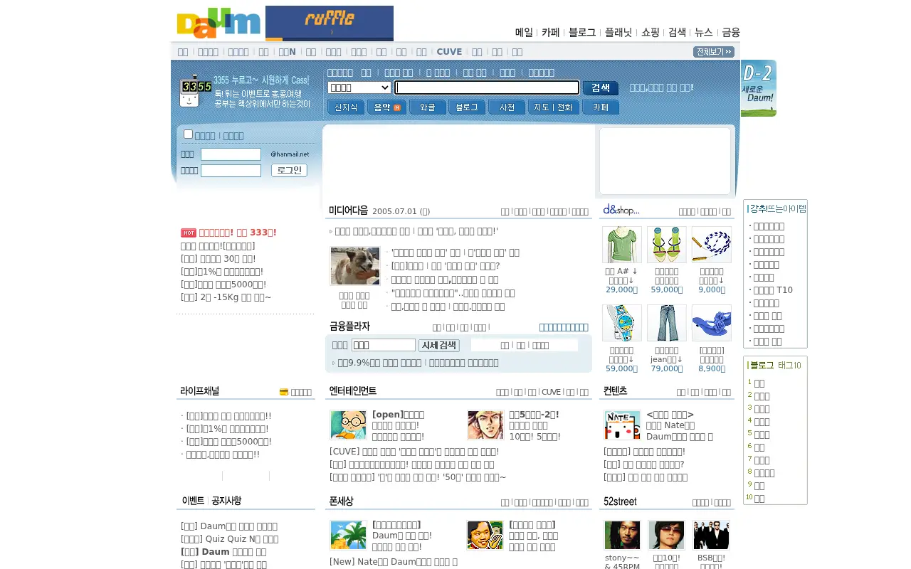Click the 3355 Cass mascot icon
The image size is (911, 569).
coord(195,91)
